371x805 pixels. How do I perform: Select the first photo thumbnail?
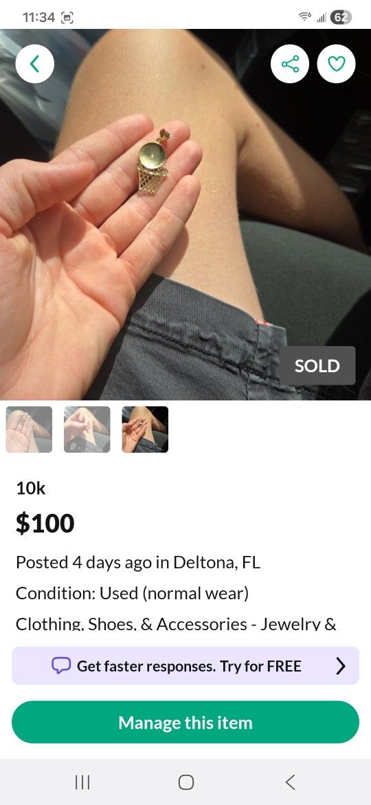[x=30, y=429]
